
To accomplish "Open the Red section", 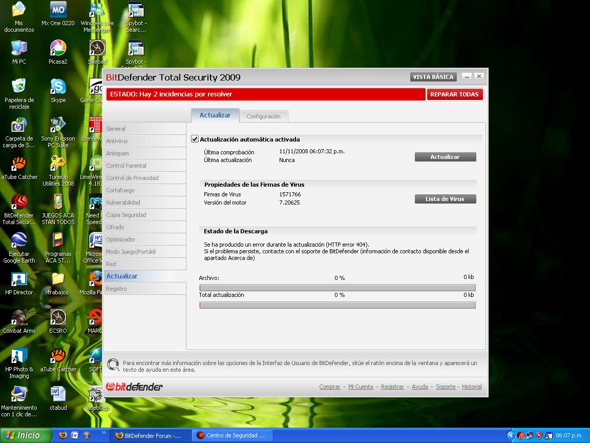I will coord(144,264).
